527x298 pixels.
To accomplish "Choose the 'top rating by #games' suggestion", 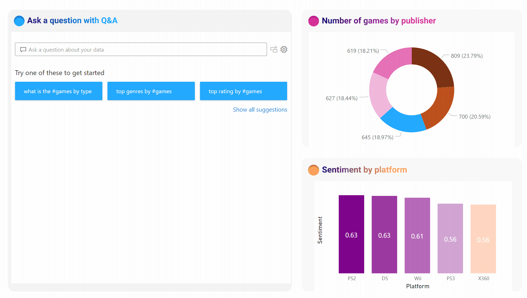I will (243, 91).
